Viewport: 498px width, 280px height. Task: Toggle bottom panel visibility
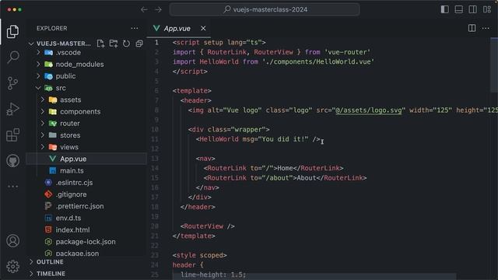(x=458, y=9)
